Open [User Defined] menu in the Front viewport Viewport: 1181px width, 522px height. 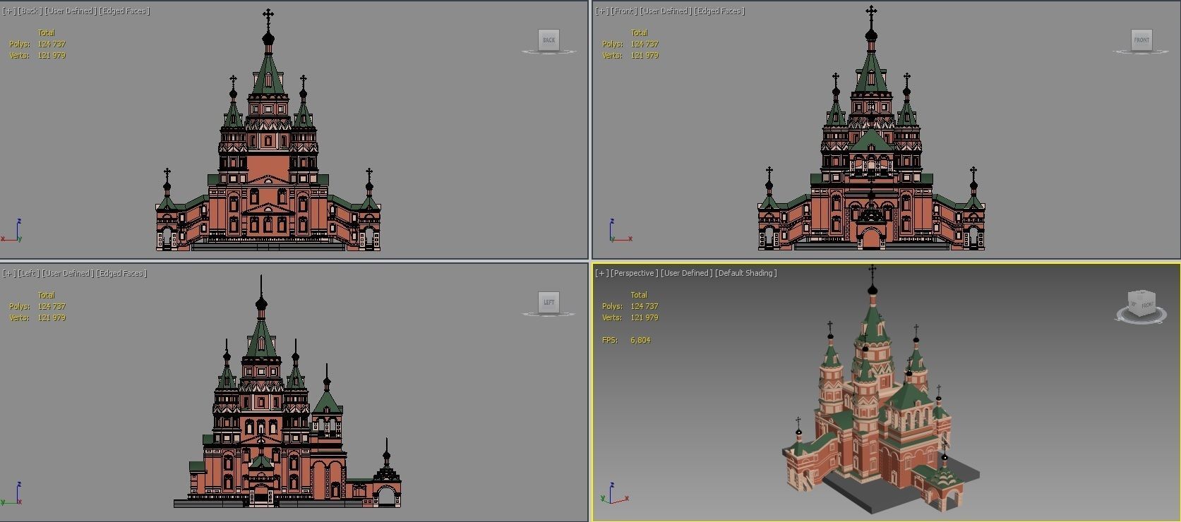coord(666,11)
